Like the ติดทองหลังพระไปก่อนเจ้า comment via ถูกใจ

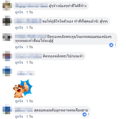[x=19, y=62]
